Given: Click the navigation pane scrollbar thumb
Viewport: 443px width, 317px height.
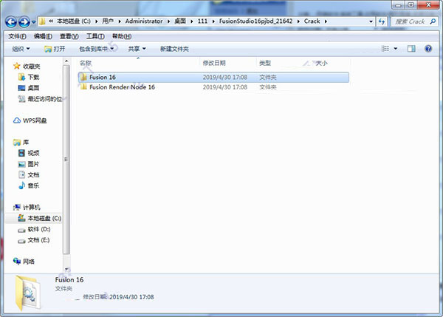Looking at the screenshot, I should click(x=66, y=160).
